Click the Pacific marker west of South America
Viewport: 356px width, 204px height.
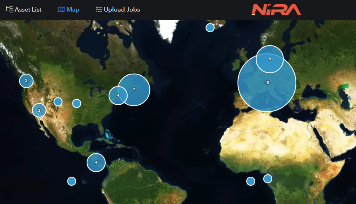click(x=72, y=181)
